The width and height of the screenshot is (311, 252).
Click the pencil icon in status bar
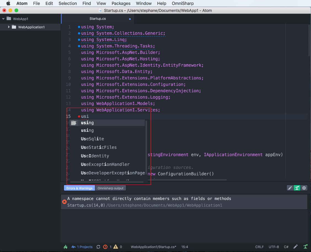(x=296, y=247)
